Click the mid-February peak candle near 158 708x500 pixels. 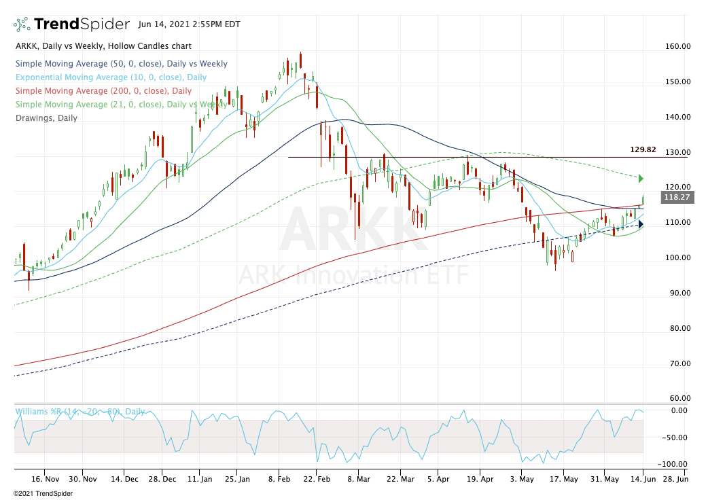pos(300,60)
